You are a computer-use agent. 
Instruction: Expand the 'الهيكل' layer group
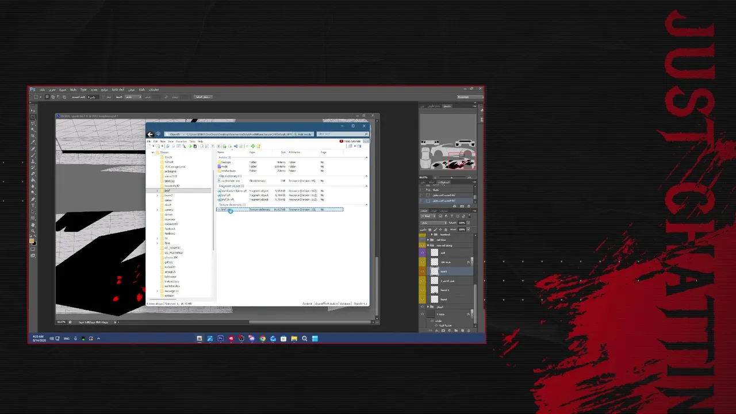coord(428,307)
